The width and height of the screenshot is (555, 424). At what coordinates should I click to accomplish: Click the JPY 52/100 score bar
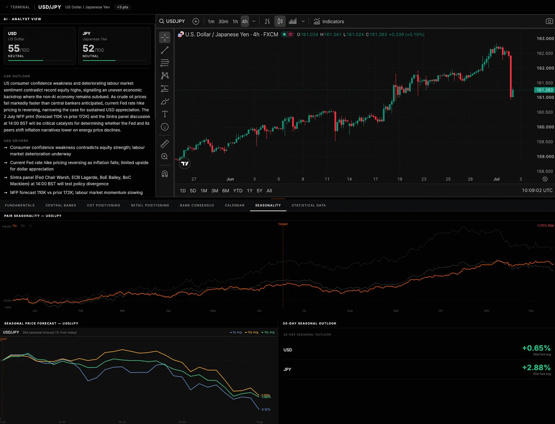pos(114,60)
